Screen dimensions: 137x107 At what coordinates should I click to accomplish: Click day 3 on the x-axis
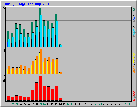(x=17, y=104)
